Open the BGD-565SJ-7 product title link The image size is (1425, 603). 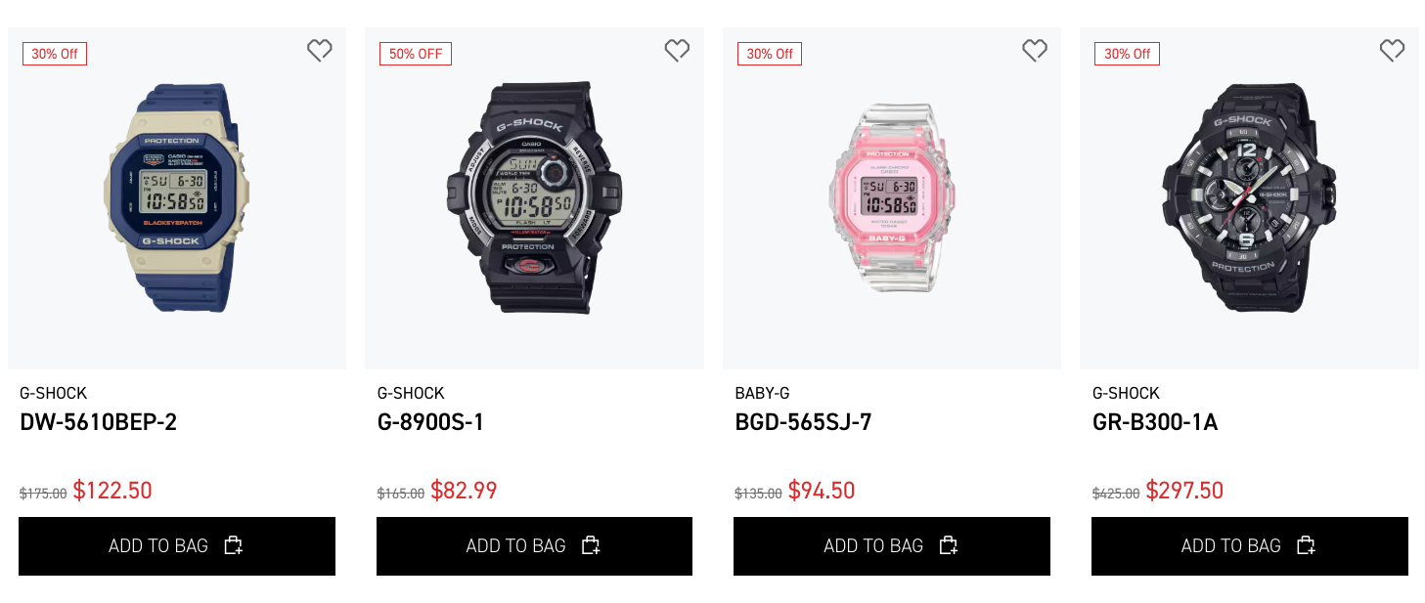(803, 422)
